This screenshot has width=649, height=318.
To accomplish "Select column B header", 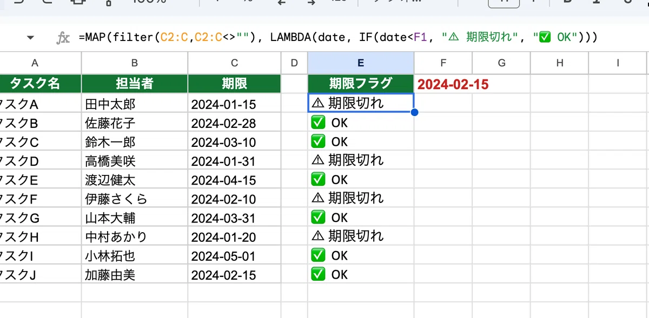I will [x=135, y=63].
